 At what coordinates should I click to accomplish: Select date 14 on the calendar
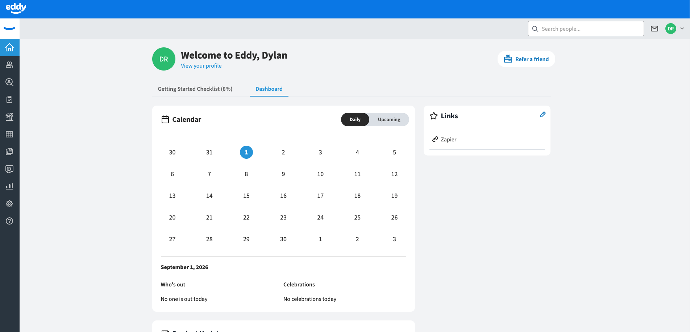209,196
